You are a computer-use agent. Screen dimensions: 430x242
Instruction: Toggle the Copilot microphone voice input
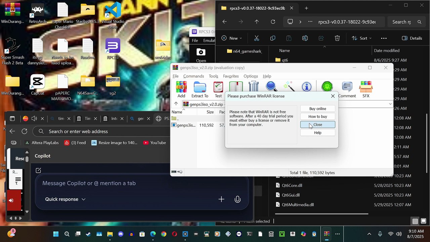(238, 199)
